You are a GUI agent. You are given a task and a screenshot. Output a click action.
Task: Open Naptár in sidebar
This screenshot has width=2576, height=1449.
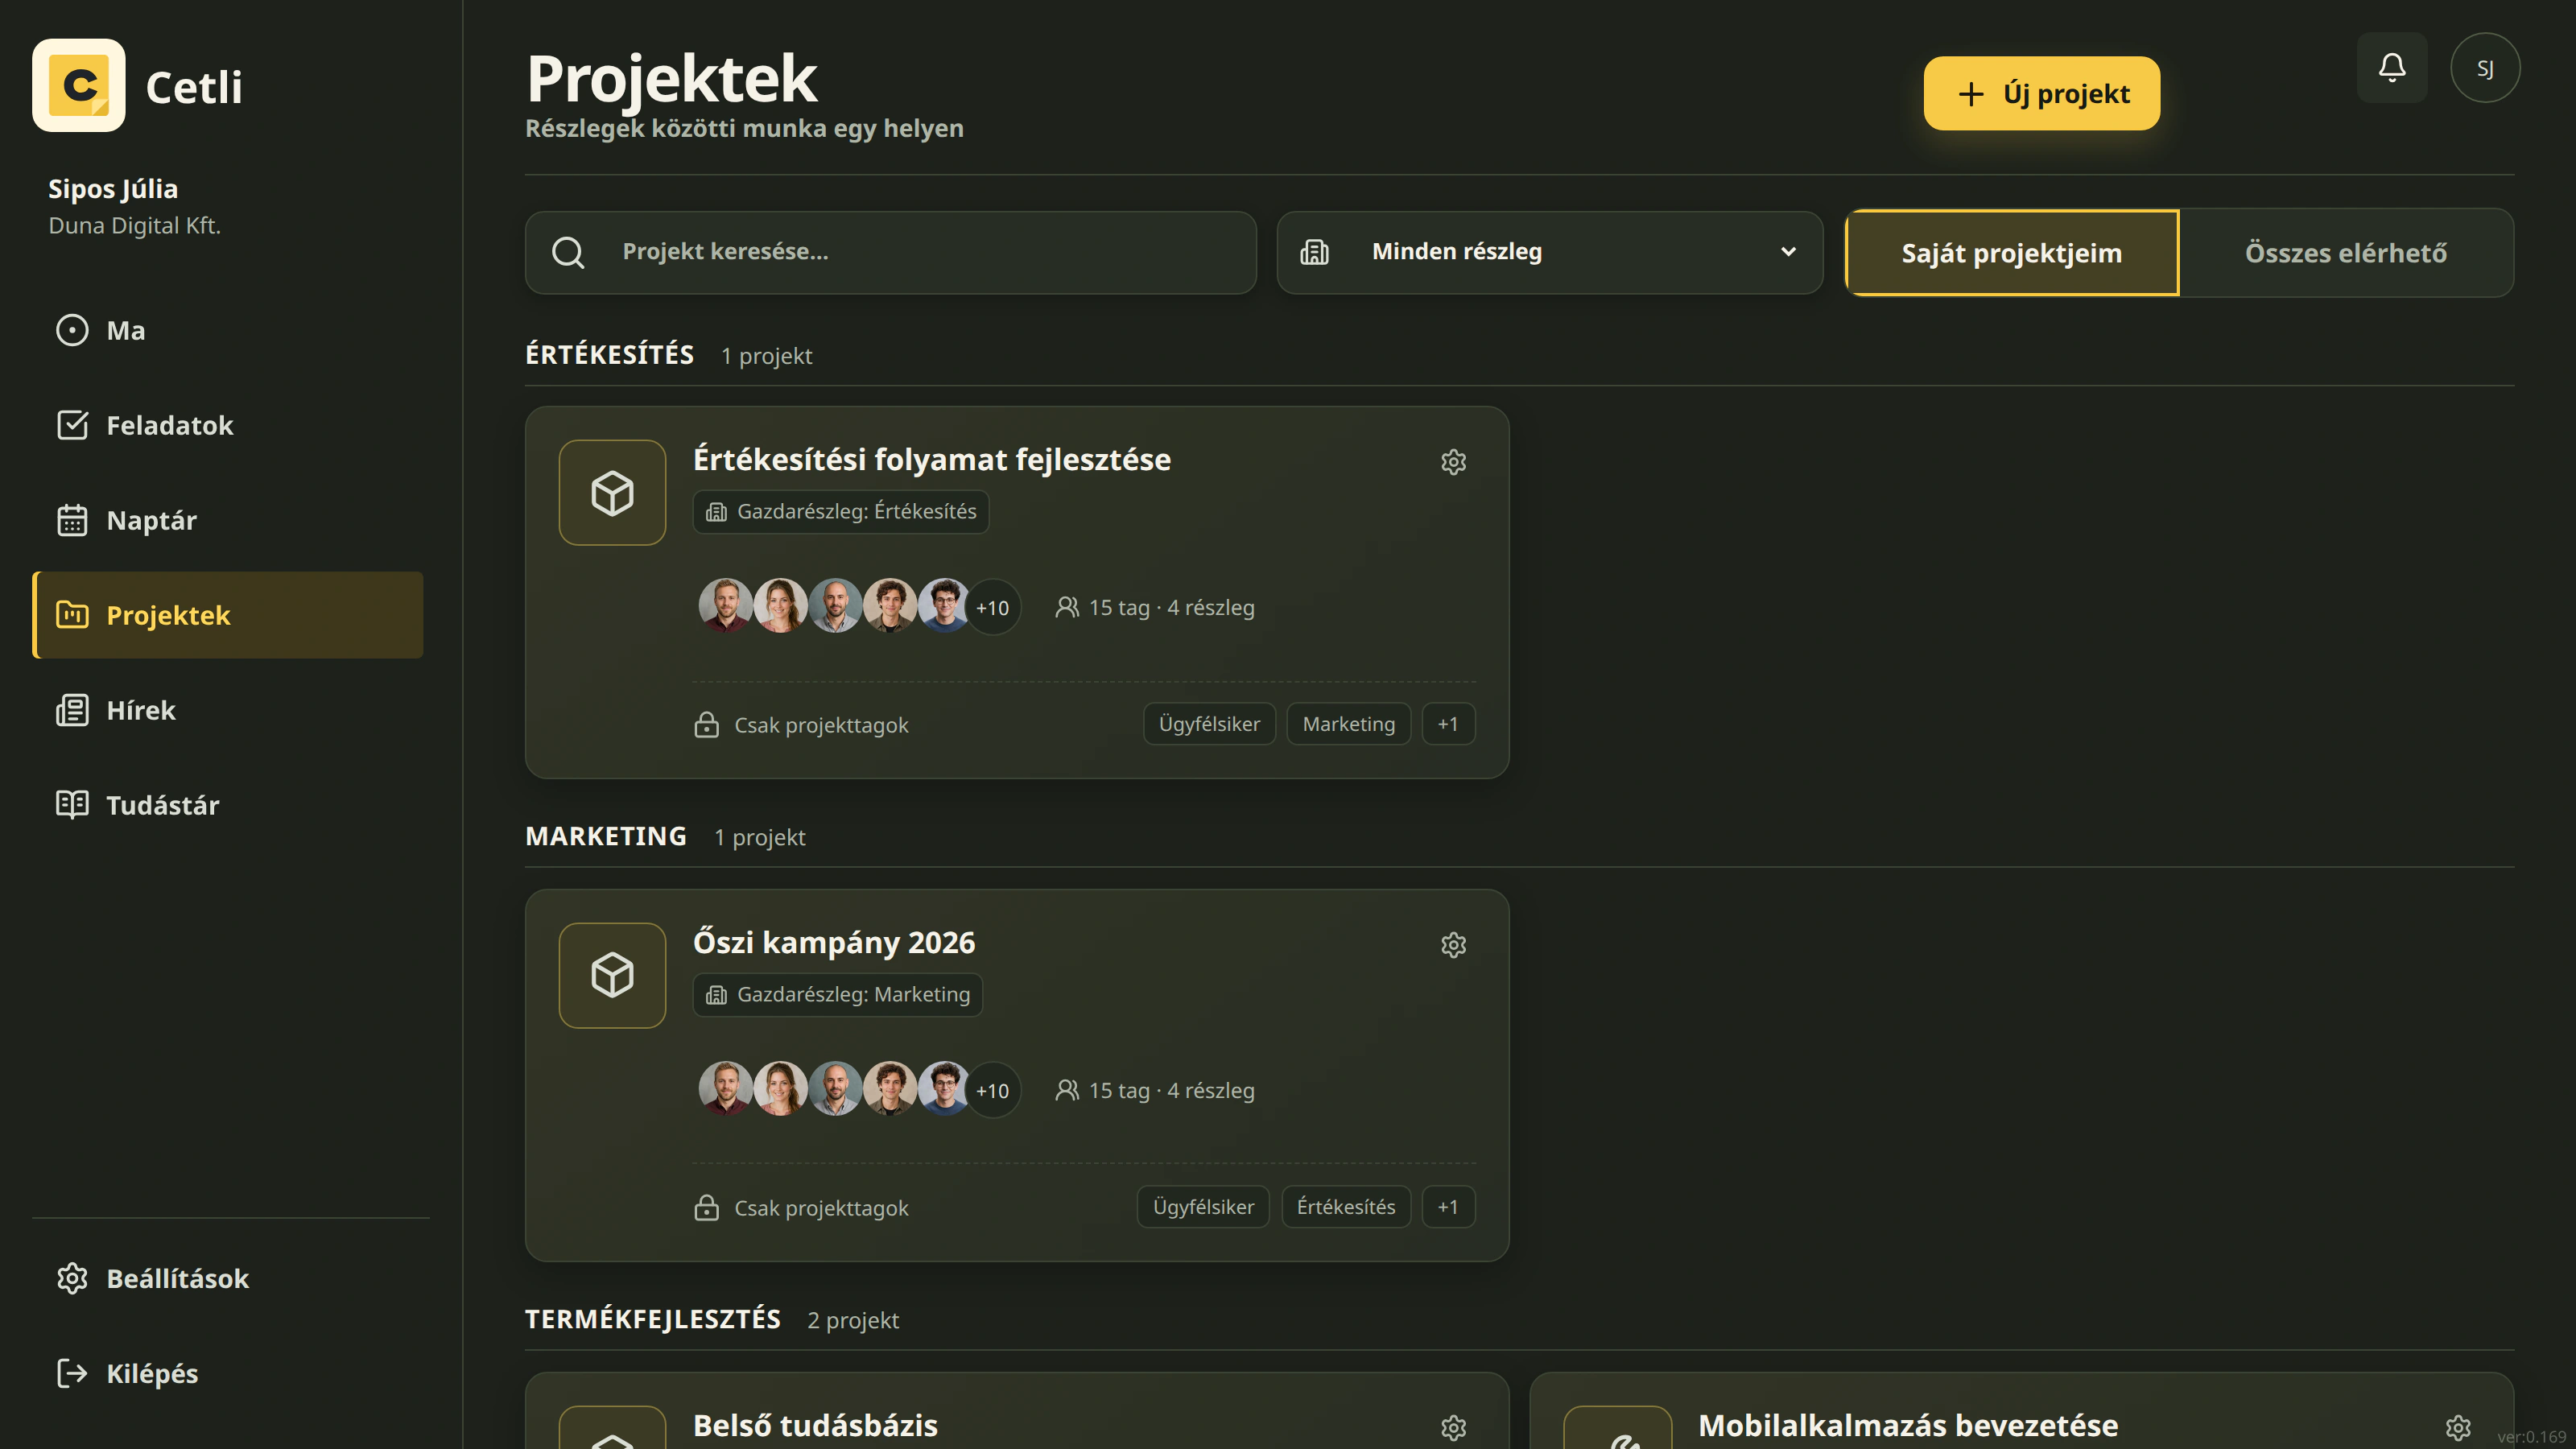coord(227,520)
